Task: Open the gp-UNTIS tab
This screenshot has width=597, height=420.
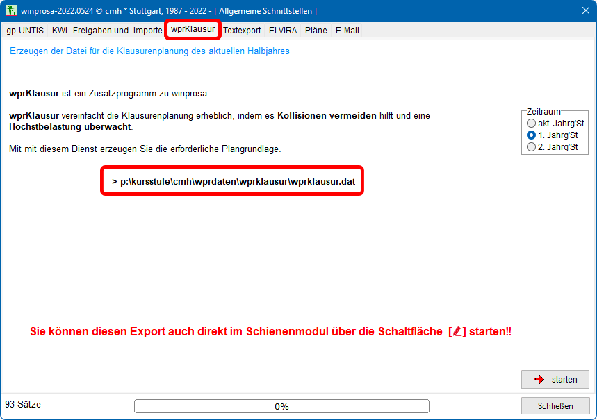Action: 25,31
